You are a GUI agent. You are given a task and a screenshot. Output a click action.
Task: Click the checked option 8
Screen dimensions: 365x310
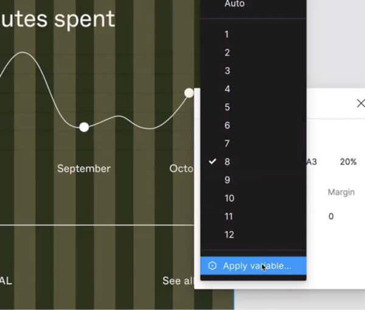pyautogui.click(x=227, y=162)
